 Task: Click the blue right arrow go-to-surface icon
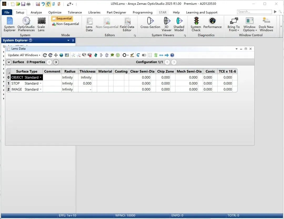click(167, 55)
